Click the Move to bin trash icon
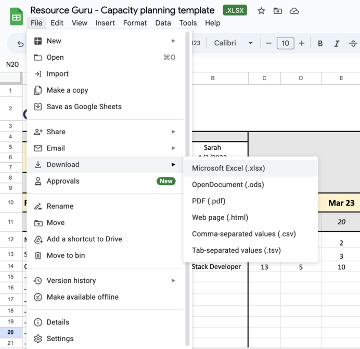360x349 pixels. coord(38,255)
